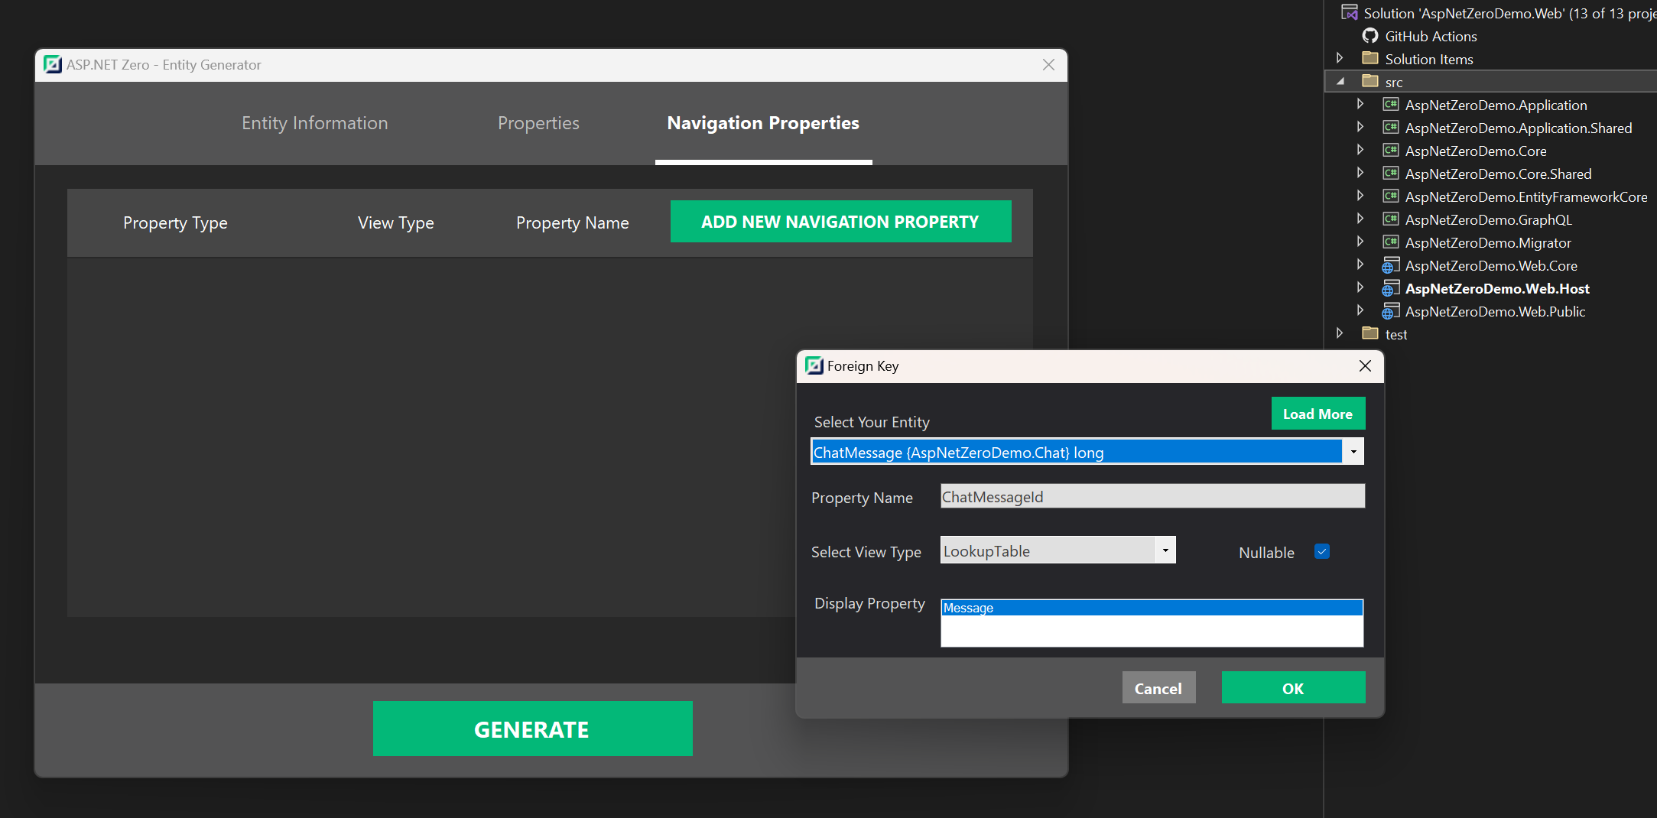Click the Property Name field ChatMessageId

pyautogui.click(x=1152, y=497)
